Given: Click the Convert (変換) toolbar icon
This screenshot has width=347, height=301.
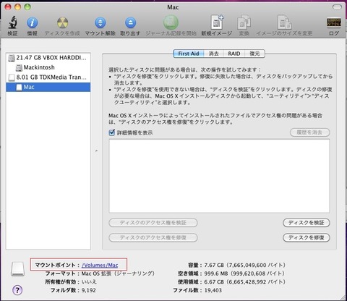Looking at the screenshot, I should click(244, 22).
